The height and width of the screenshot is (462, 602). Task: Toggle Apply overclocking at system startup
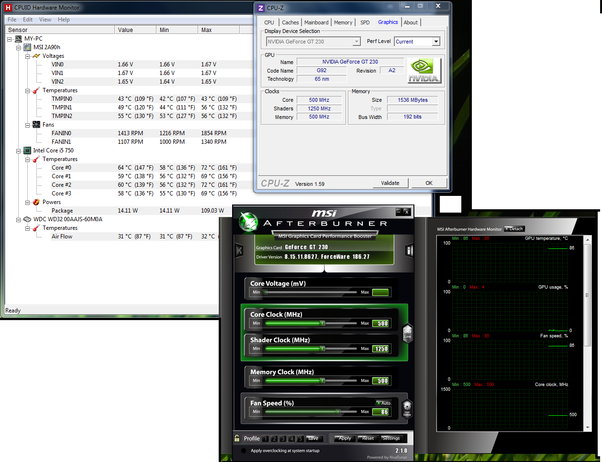(x=244, y=451)
